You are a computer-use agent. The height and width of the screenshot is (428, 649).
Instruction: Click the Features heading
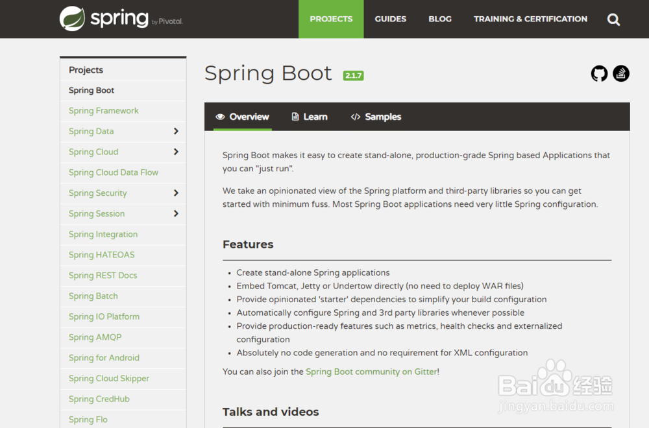pyautogui.click(x=248, y=244)
